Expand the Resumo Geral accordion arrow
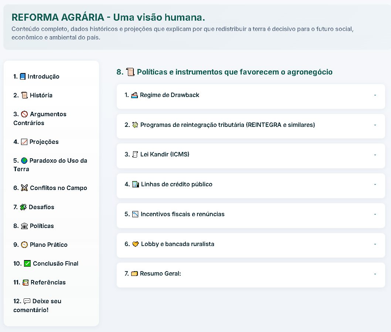The width and height of the screenshot is (391, 332). click(375, 274)
